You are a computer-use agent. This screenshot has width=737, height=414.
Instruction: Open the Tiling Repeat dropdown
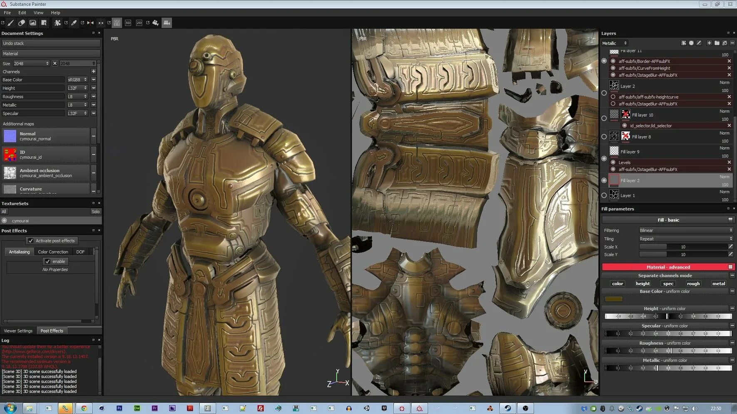point(686,239)
